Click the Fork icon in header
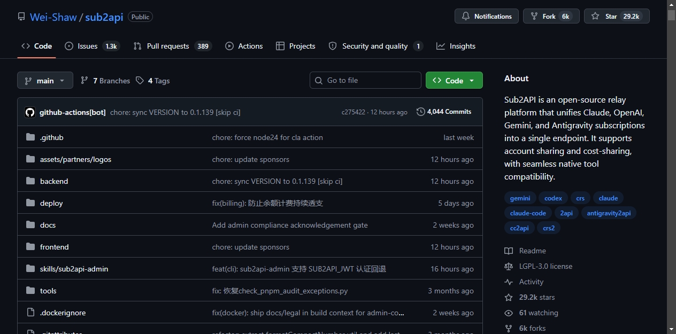The width and height of the screenshot is (676, 334). click(x=534, y=17)
